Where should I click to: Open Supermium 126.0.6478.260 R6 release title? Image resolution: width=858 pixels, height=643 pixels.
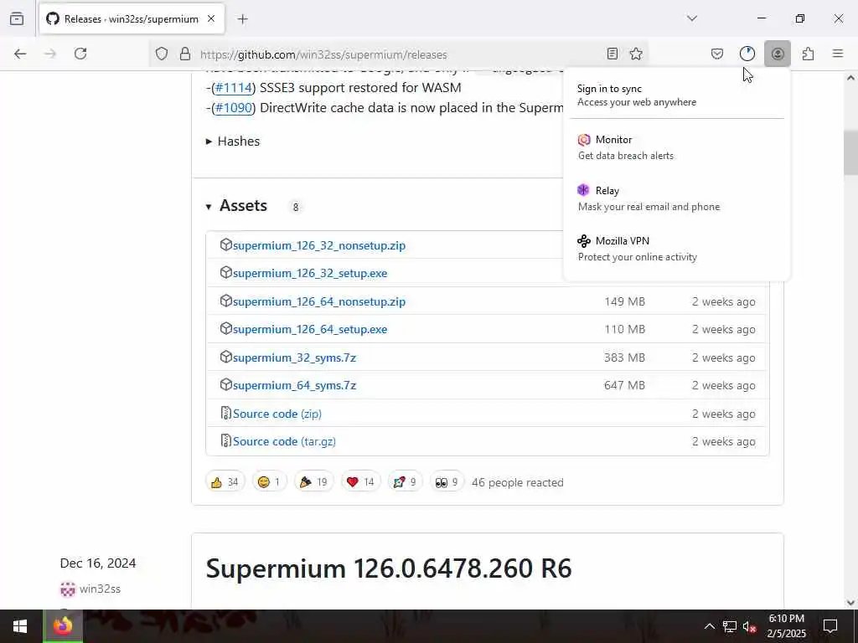389,568
